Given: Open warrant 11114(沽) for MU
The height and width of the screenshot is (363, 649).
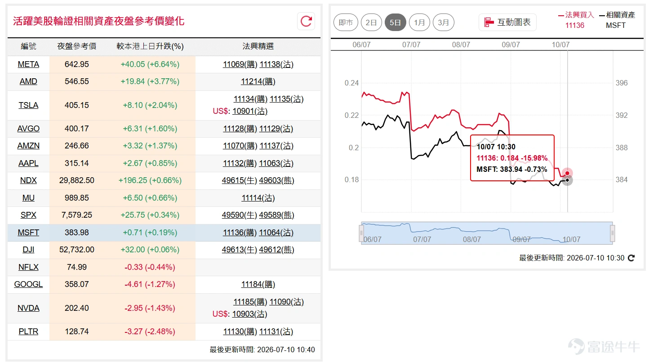Looking at the screenshot, I should click(258, 198).
